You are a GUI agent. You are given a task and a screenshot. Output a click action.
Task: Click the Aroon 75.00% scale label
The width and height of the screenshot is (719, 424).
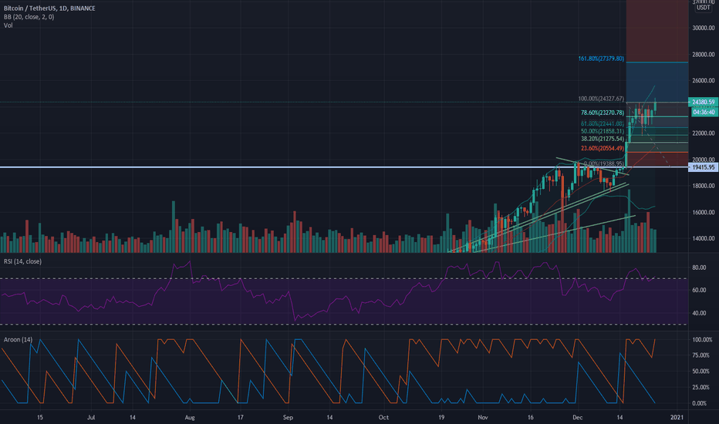(700, 355)
